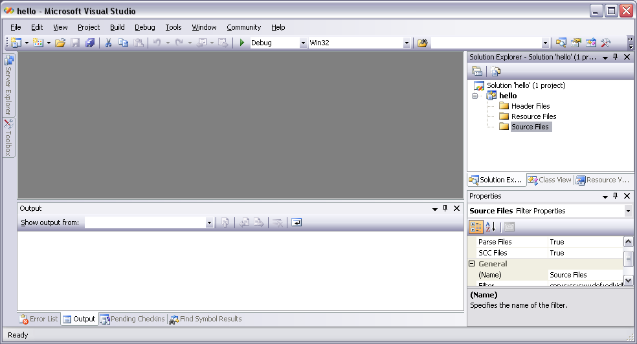The width and height of the screenshot is (637, 344).
Task: Toggle Categorized view in Properties panel
Action: [x=476, y=226]
